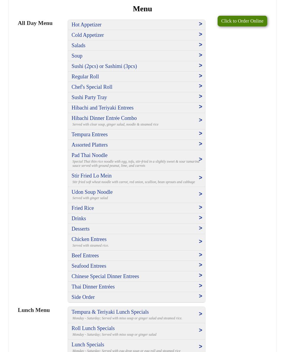Open the Fried Rice category

tap(83, 208)
